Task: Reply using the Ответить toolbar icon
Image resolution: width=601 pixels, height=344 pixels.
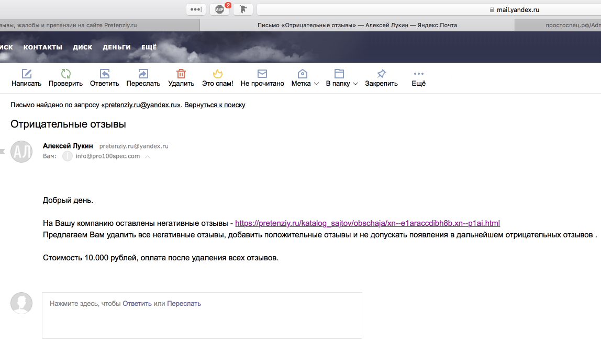Action: [x=104, y=74]
